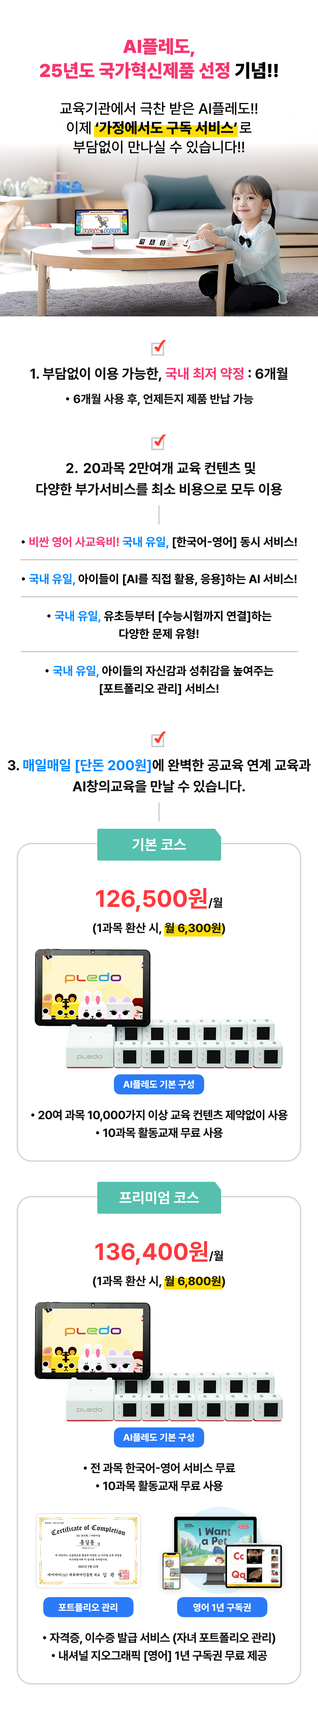This screenshot has width=318, height=1719.
Task: Open the Certificate of Completion image
Action: point(88,1551)
